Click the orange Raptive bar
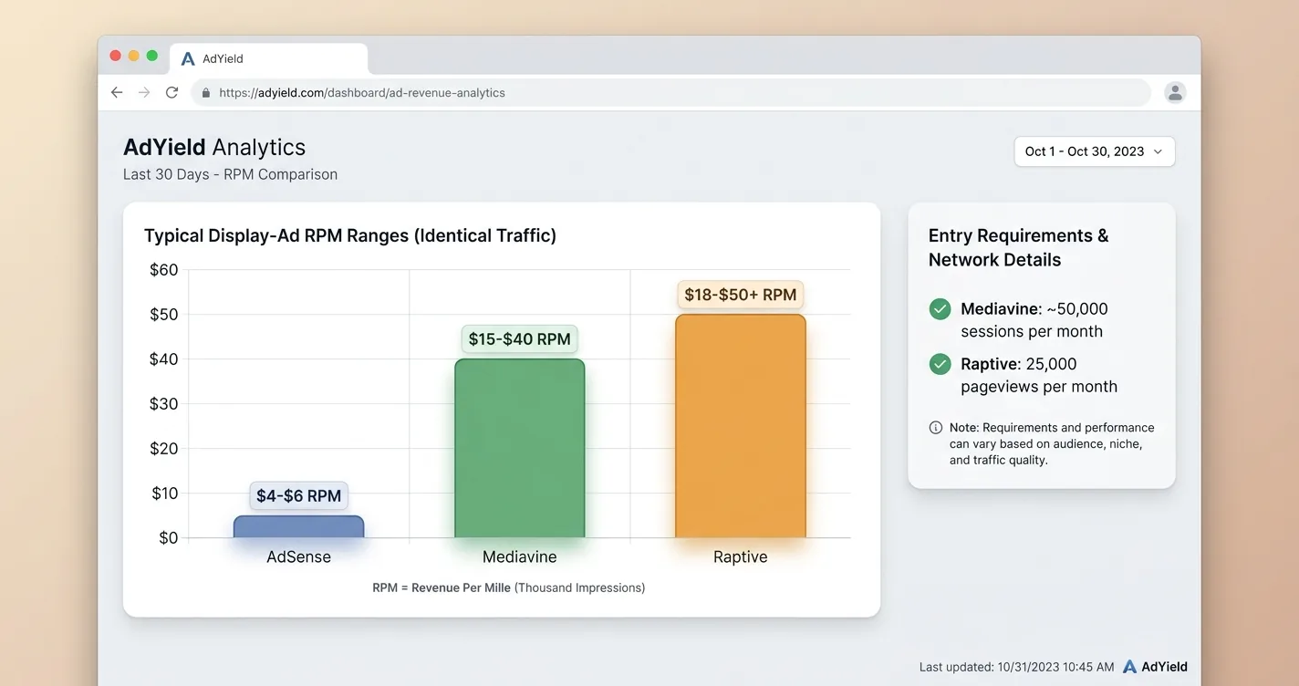The width and height of the screenshot is (1299, 686). click(x=740, y=426)
